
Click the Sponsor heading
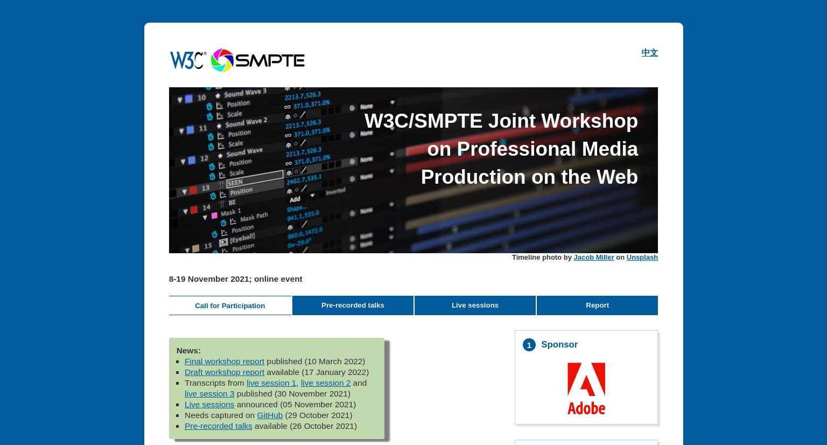[559, 345]
